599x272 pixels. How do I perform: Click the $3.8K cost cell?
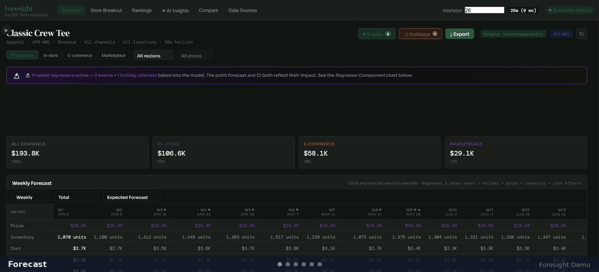pyautogui.click(x=292, y=248)
